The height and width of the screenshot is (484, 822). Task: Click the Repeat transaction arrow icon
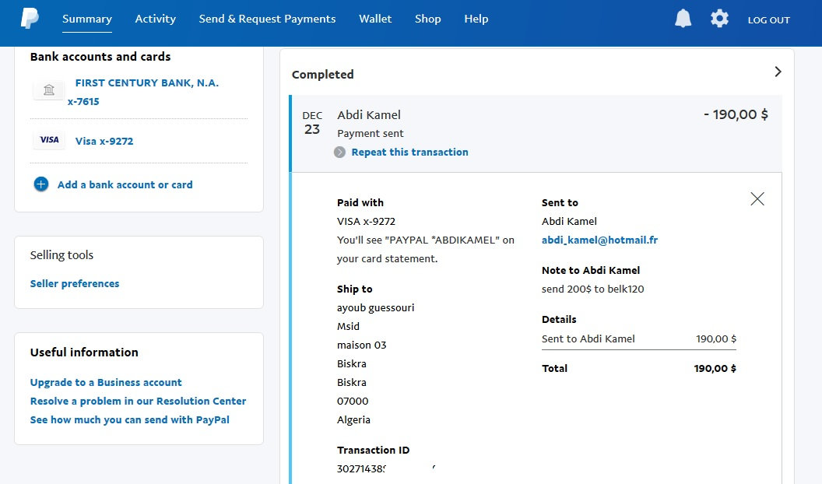pyautogui.click(x=339, y=153)
